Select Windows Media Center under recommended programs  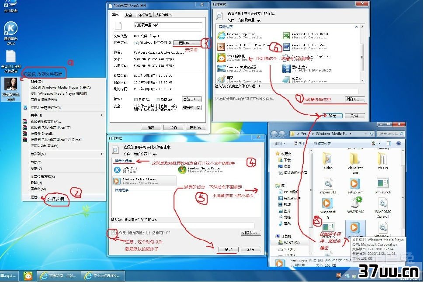[x=200, y=170]
